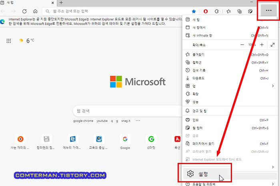Open the app launcher grid icon

(8, 41)
